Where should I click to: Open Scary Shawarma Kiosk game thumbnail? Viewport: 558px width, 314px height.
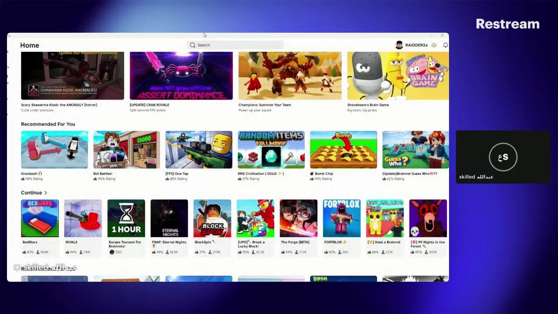pyautogui.click(x=72, y=76)
